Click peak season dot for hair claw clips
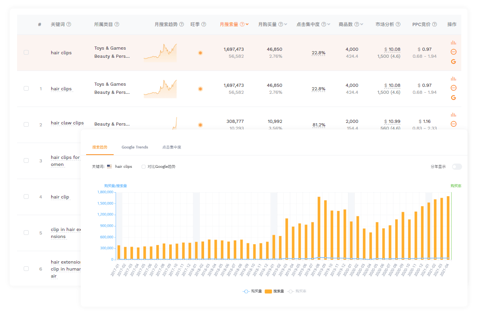This screenshot has width=478, height=319. (x=200, y=125)
